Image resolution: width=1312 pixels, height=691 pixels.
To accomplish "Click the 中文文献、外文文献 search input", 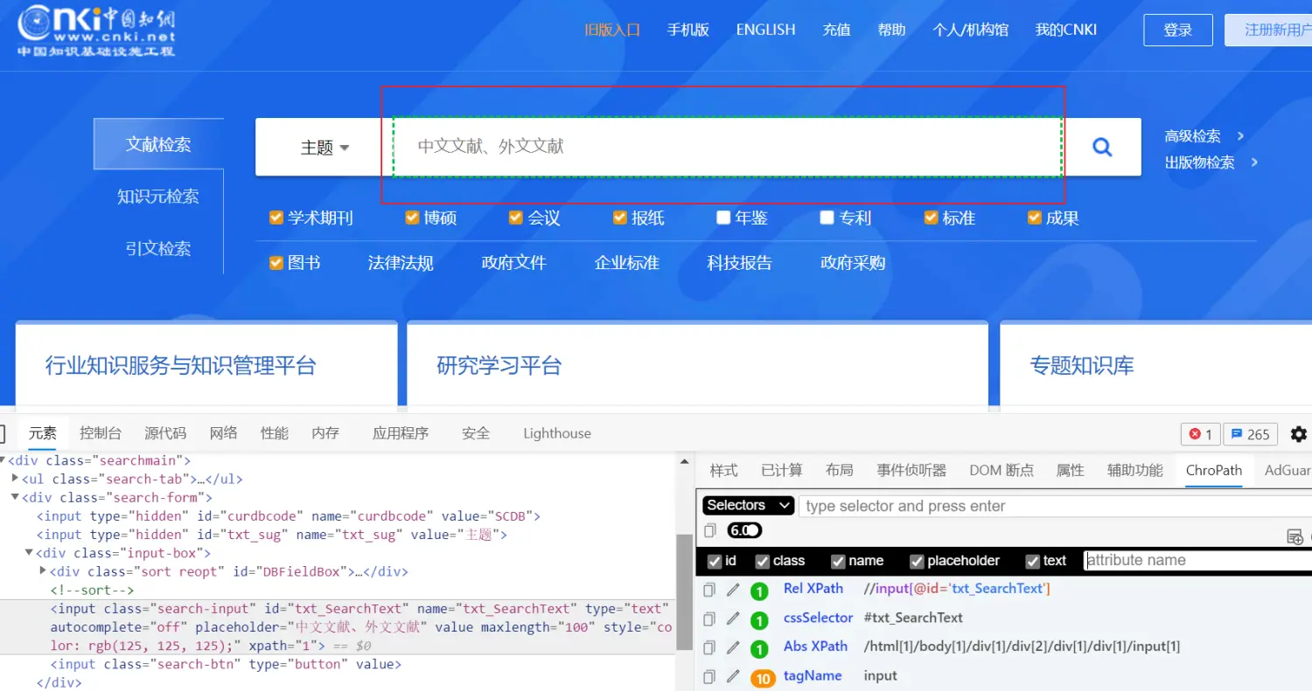I will tap(727, 147).
